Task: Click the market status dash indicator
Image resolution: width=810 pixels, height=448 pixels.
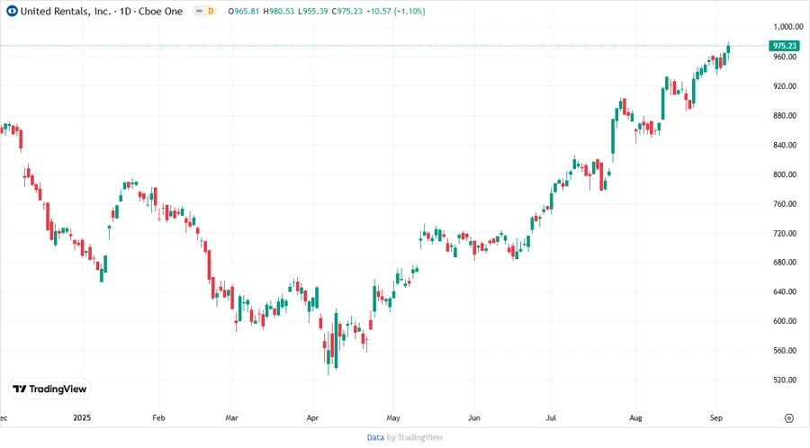Action: [x=199, y=11]
